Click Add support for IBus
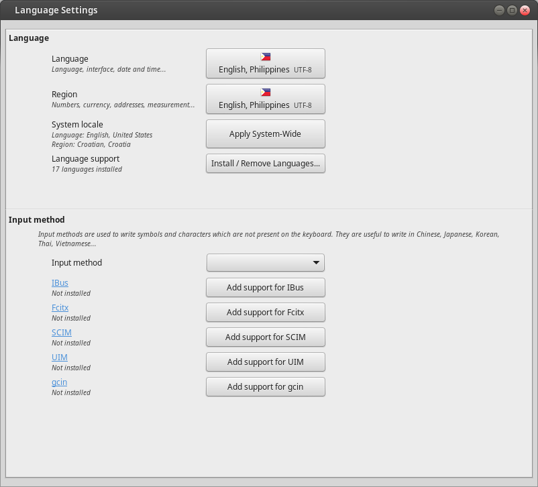 265,288
